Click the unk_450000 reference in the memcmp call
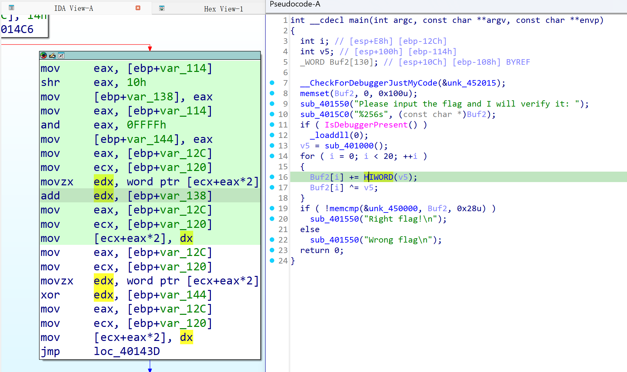 click(x=392, y=208)
